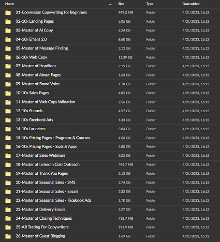Click folder icon of 06-10x Web Copy

pyautogui.click(x=8, y=58)
